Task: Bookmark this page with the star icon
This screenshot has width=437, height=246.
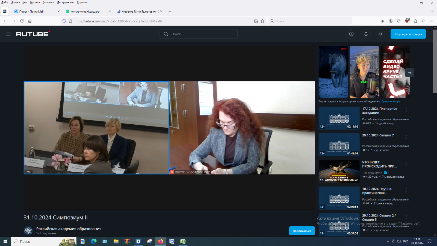Action: coord(262,21)
